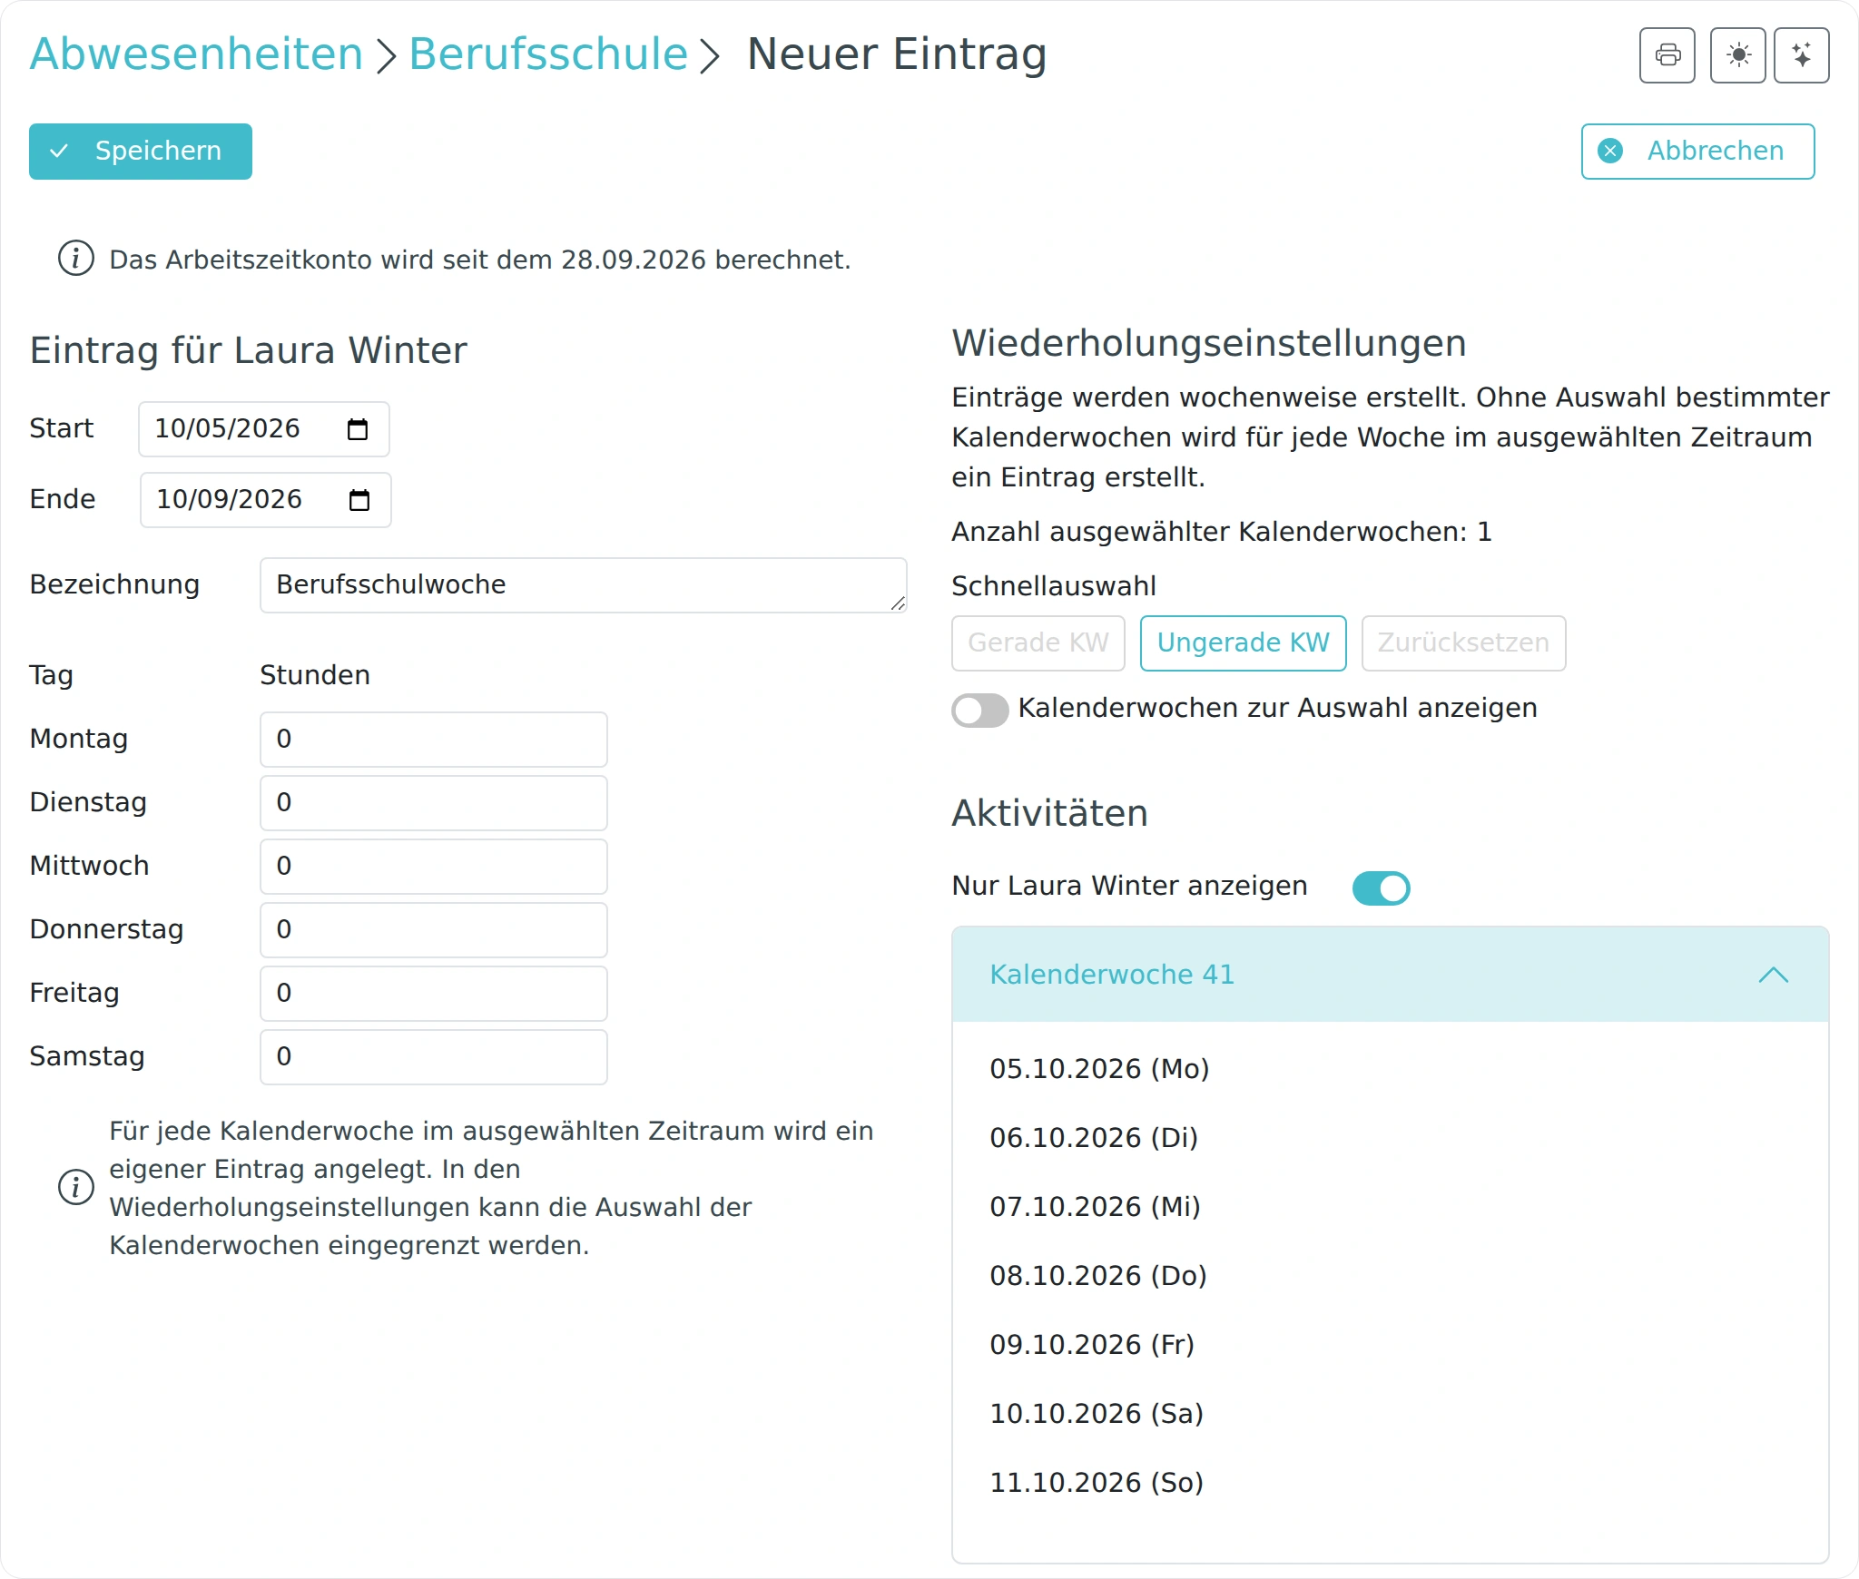Screen dimensions: 1859x1579
Task: Click the resize handle of Bezeichnung field
Action: click(897, 603)
